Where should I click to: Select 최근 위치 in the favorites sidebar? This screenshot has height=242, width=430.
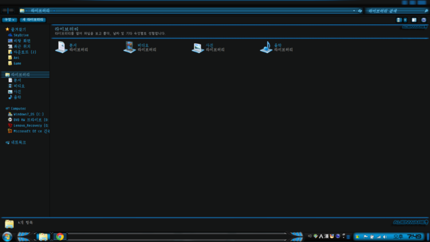point(19,46)
